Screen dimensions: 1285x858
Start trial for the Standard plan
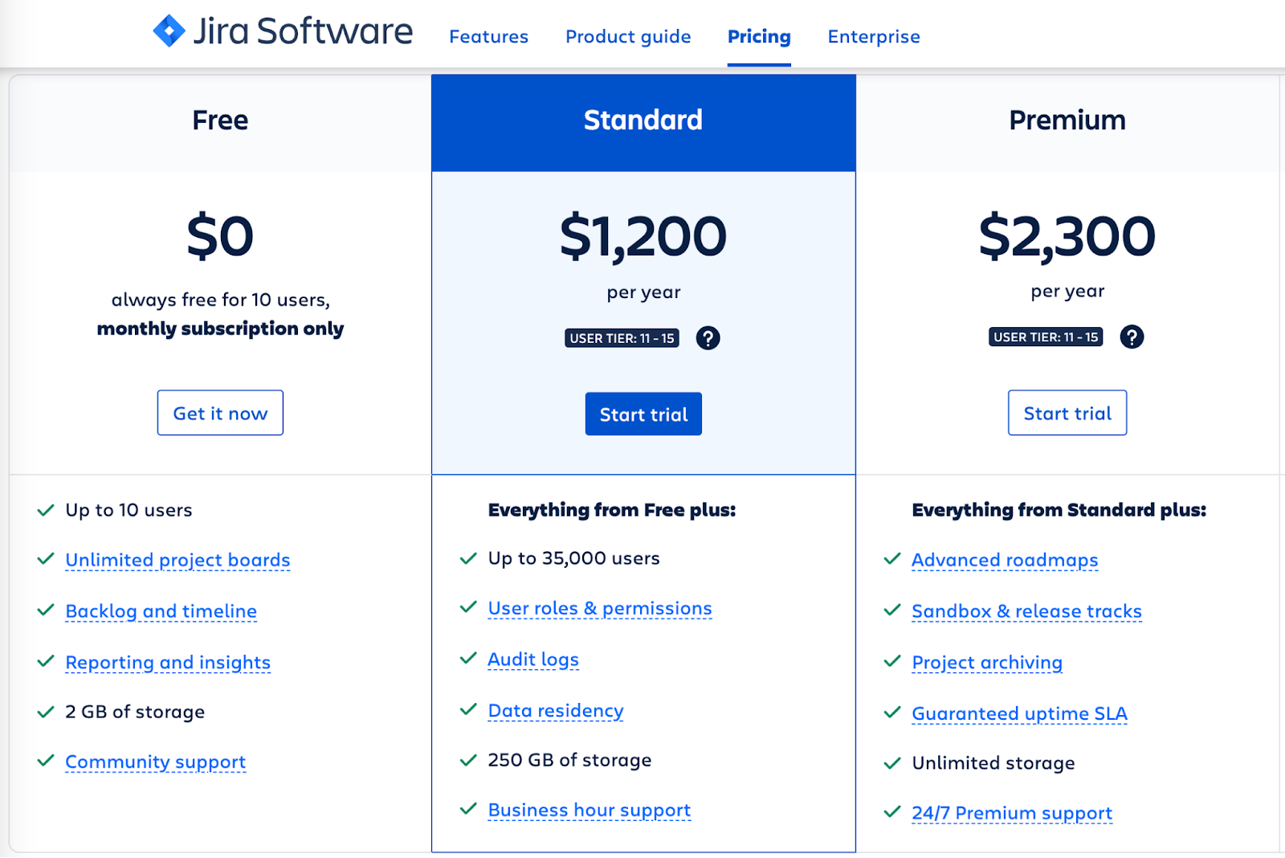(x=643, y=414)
